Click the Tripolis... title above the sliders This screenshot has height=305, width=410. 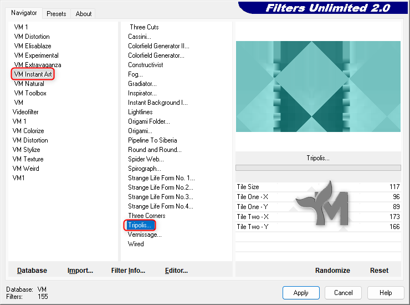click(318, 158)
